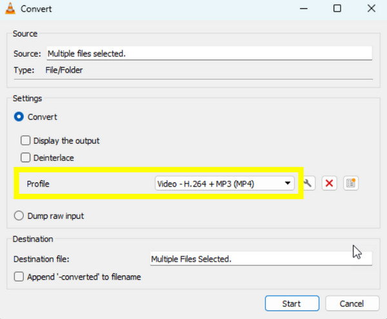Delete selected profile with red X
Screen dimensions: 387x319
pyautogui.click(x=329, y=183)
